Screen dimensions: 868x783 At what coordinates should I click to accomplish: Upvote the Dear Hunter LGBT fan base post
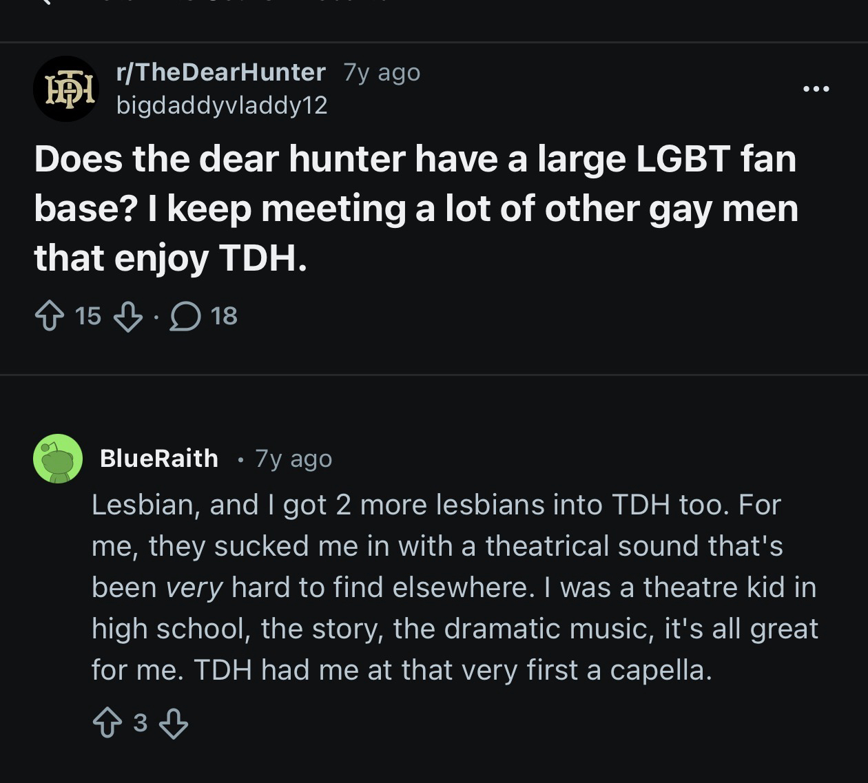[50, 317]
